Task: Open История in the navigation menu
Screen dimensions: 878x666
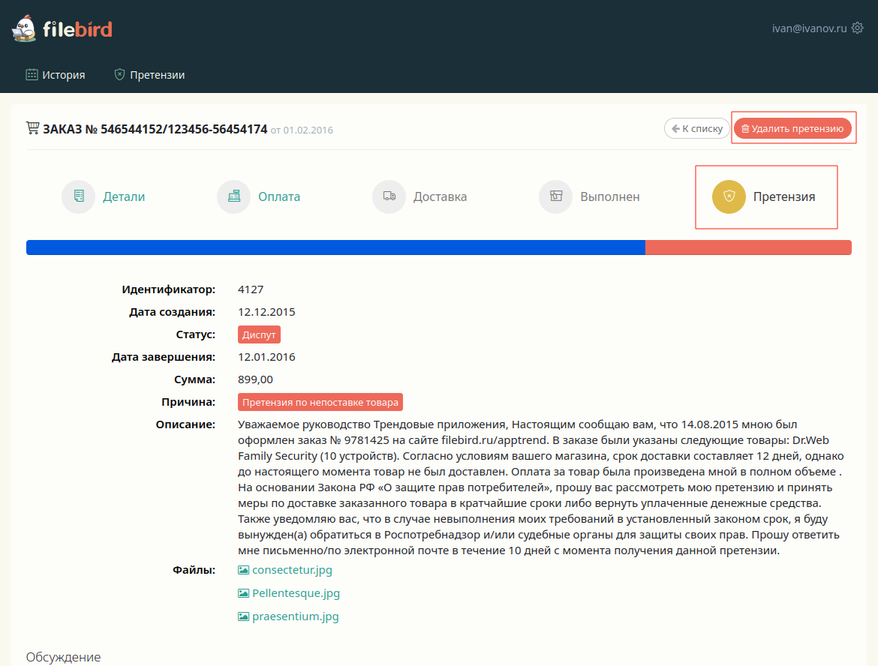Action: tap(56, 75)
